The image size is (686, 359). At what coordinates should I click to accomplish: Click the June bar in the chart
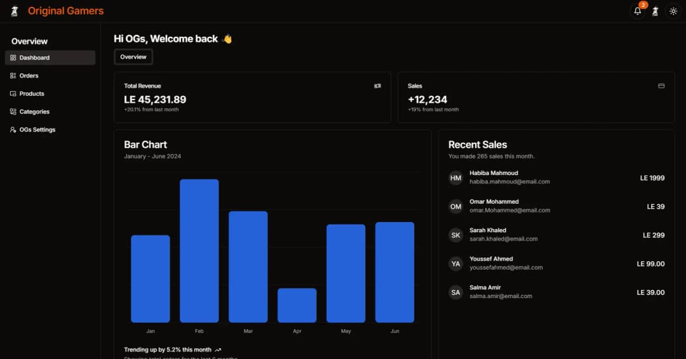(x=394, y=272)
